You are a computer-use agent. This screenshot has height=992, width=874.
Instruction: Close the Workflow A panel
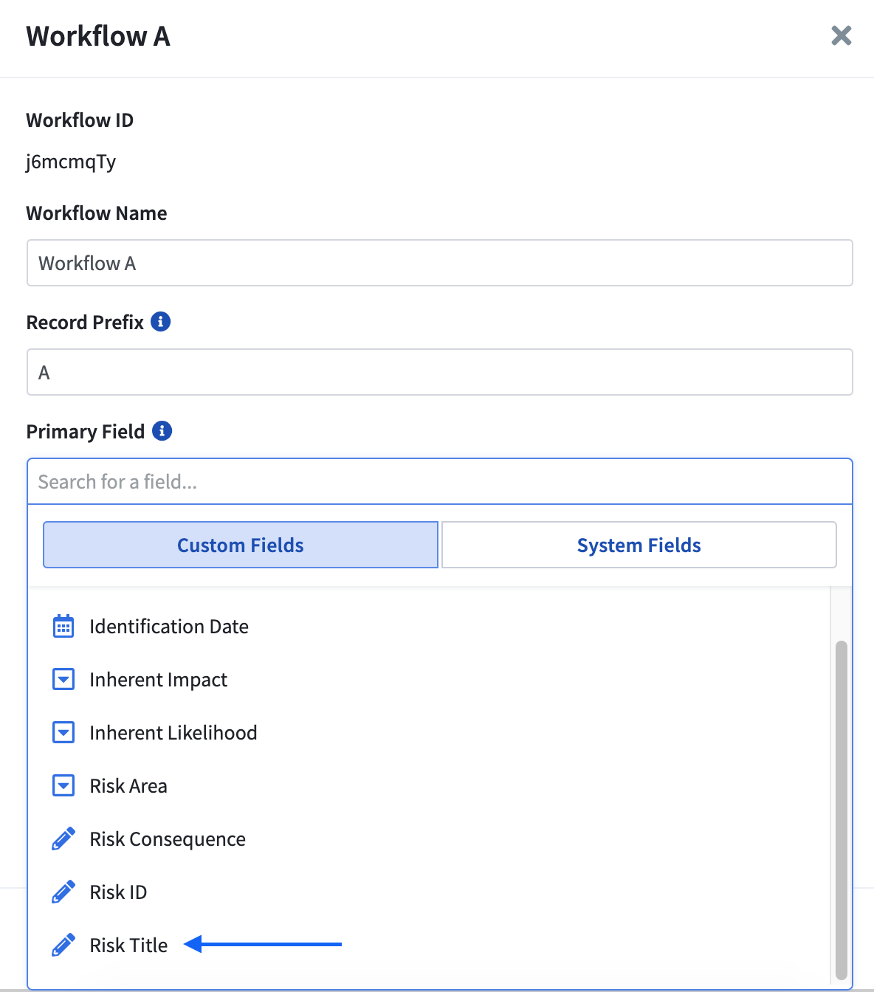(841, 35)
